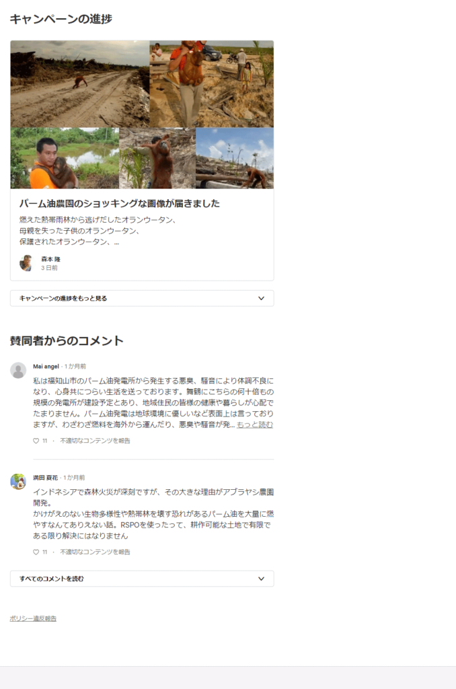Viewport: 456px width, 689px height.
Task: Click the Mai angel username
Action: (46, 367)
